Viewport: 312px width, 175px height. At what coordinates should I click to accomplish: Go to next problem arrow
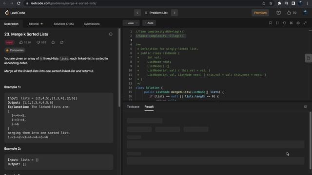tap(175, 13)
